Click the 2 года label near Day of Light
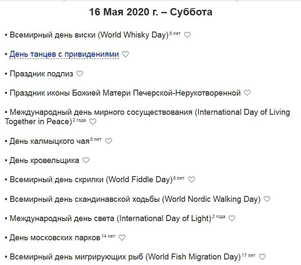 coord(218,216)
